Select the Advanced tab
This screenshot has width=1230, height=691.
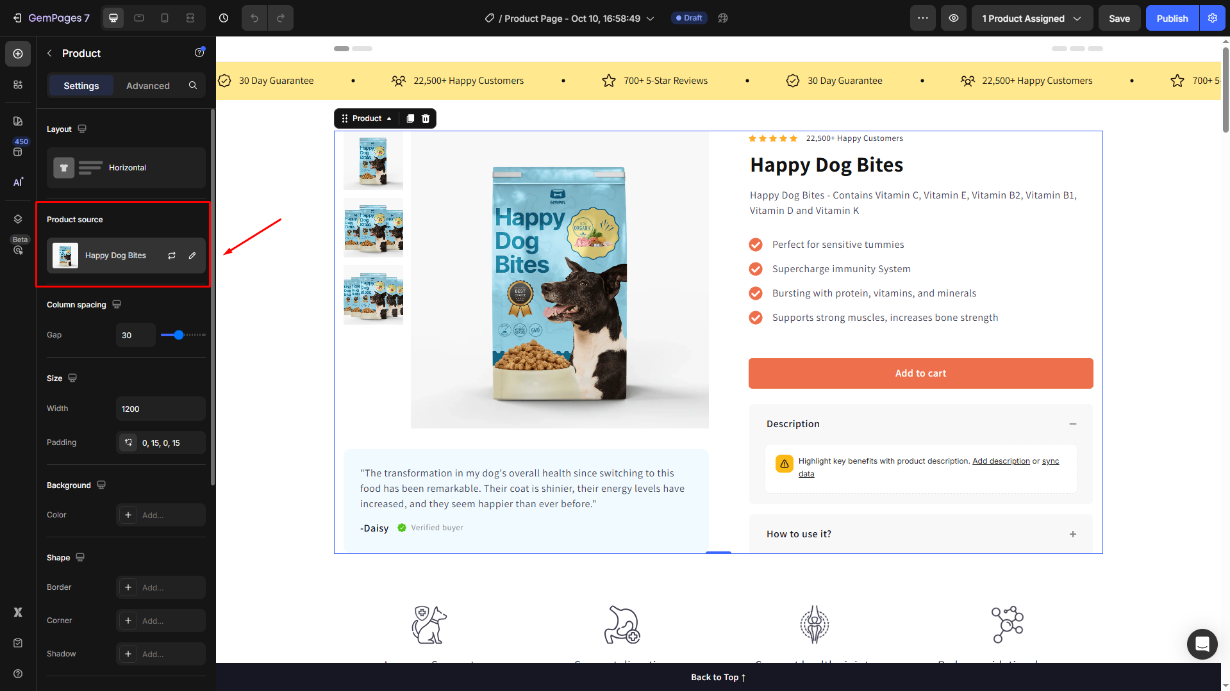148,85
